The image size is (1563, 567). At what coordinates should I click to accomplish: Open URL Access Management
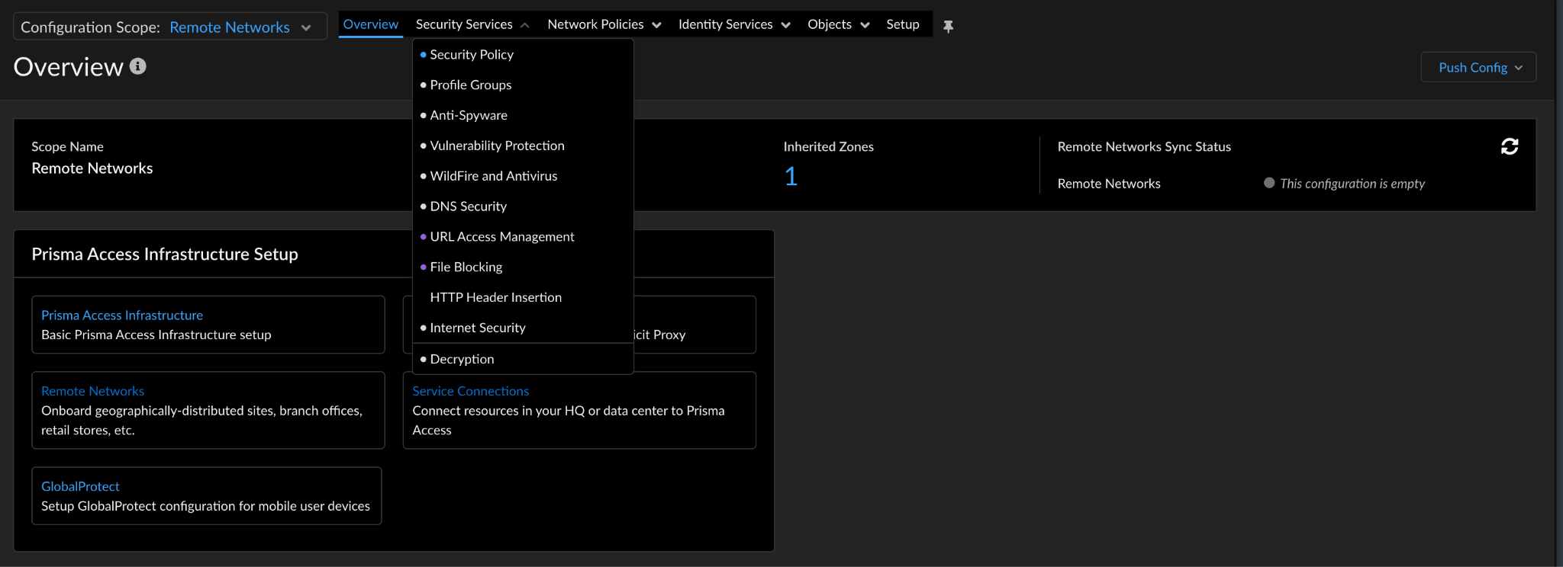pyautogui.click(x=523, y=237)
